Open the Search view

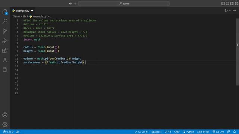tap(5, 21)
